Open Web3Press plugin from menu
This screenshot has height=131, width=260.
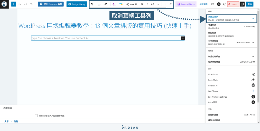pyautogui.click(x=231, y=91)
